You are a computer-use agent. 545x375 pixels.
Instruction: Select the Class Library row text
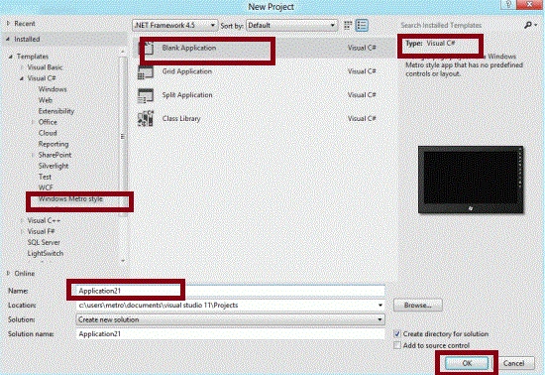click(x=181, y=119)
